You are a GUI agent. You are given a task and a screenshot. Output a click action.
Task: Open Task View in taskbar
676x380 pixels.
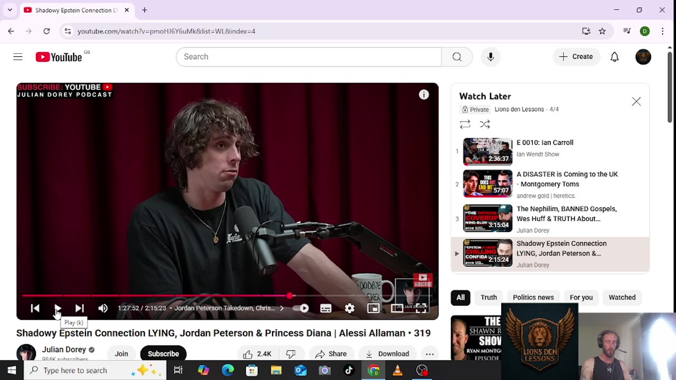[178, 370]
